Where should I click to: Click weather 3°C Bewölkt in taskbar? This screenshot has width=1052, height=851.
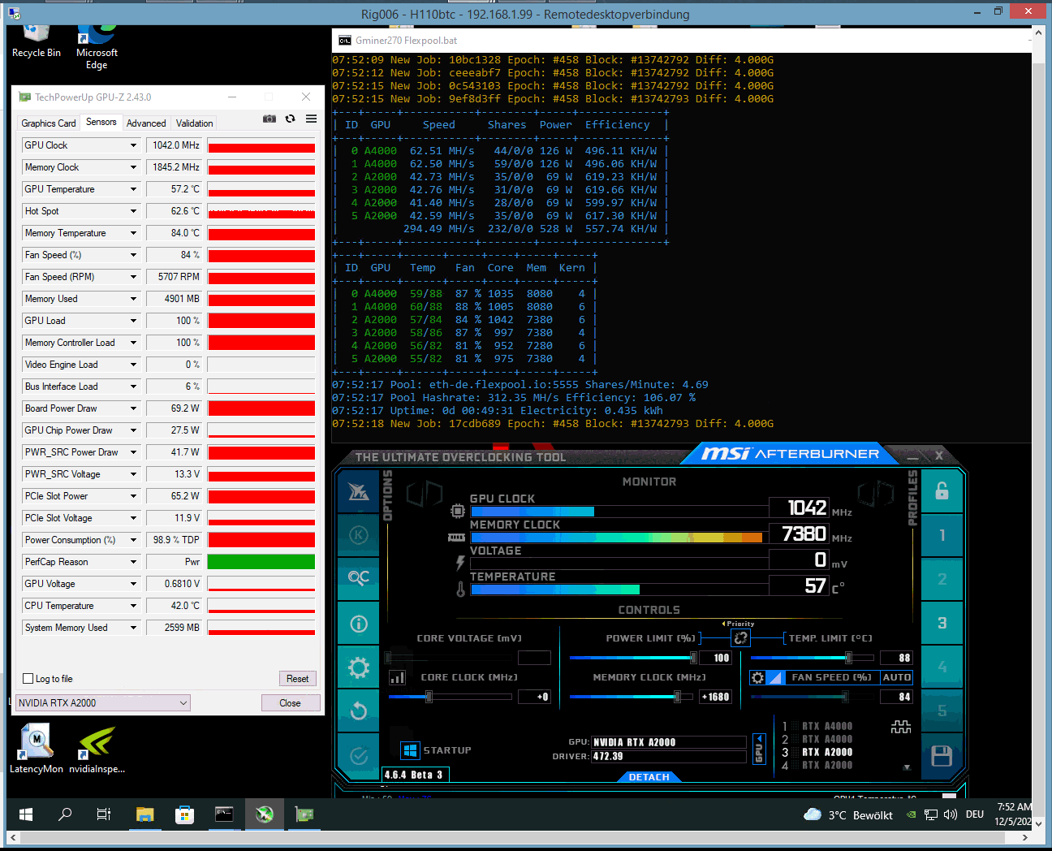848,814
